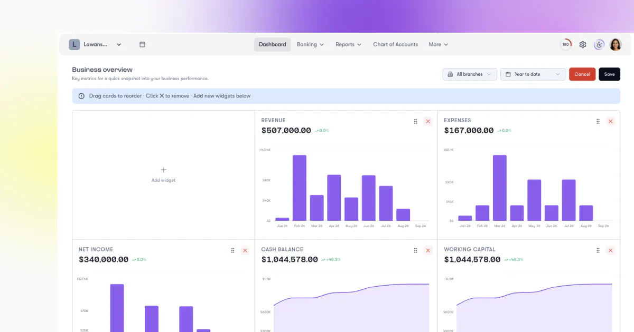Remove the Cash Balance card with X
The width and height of the screenshot is (634, 332).
(428, 250)
